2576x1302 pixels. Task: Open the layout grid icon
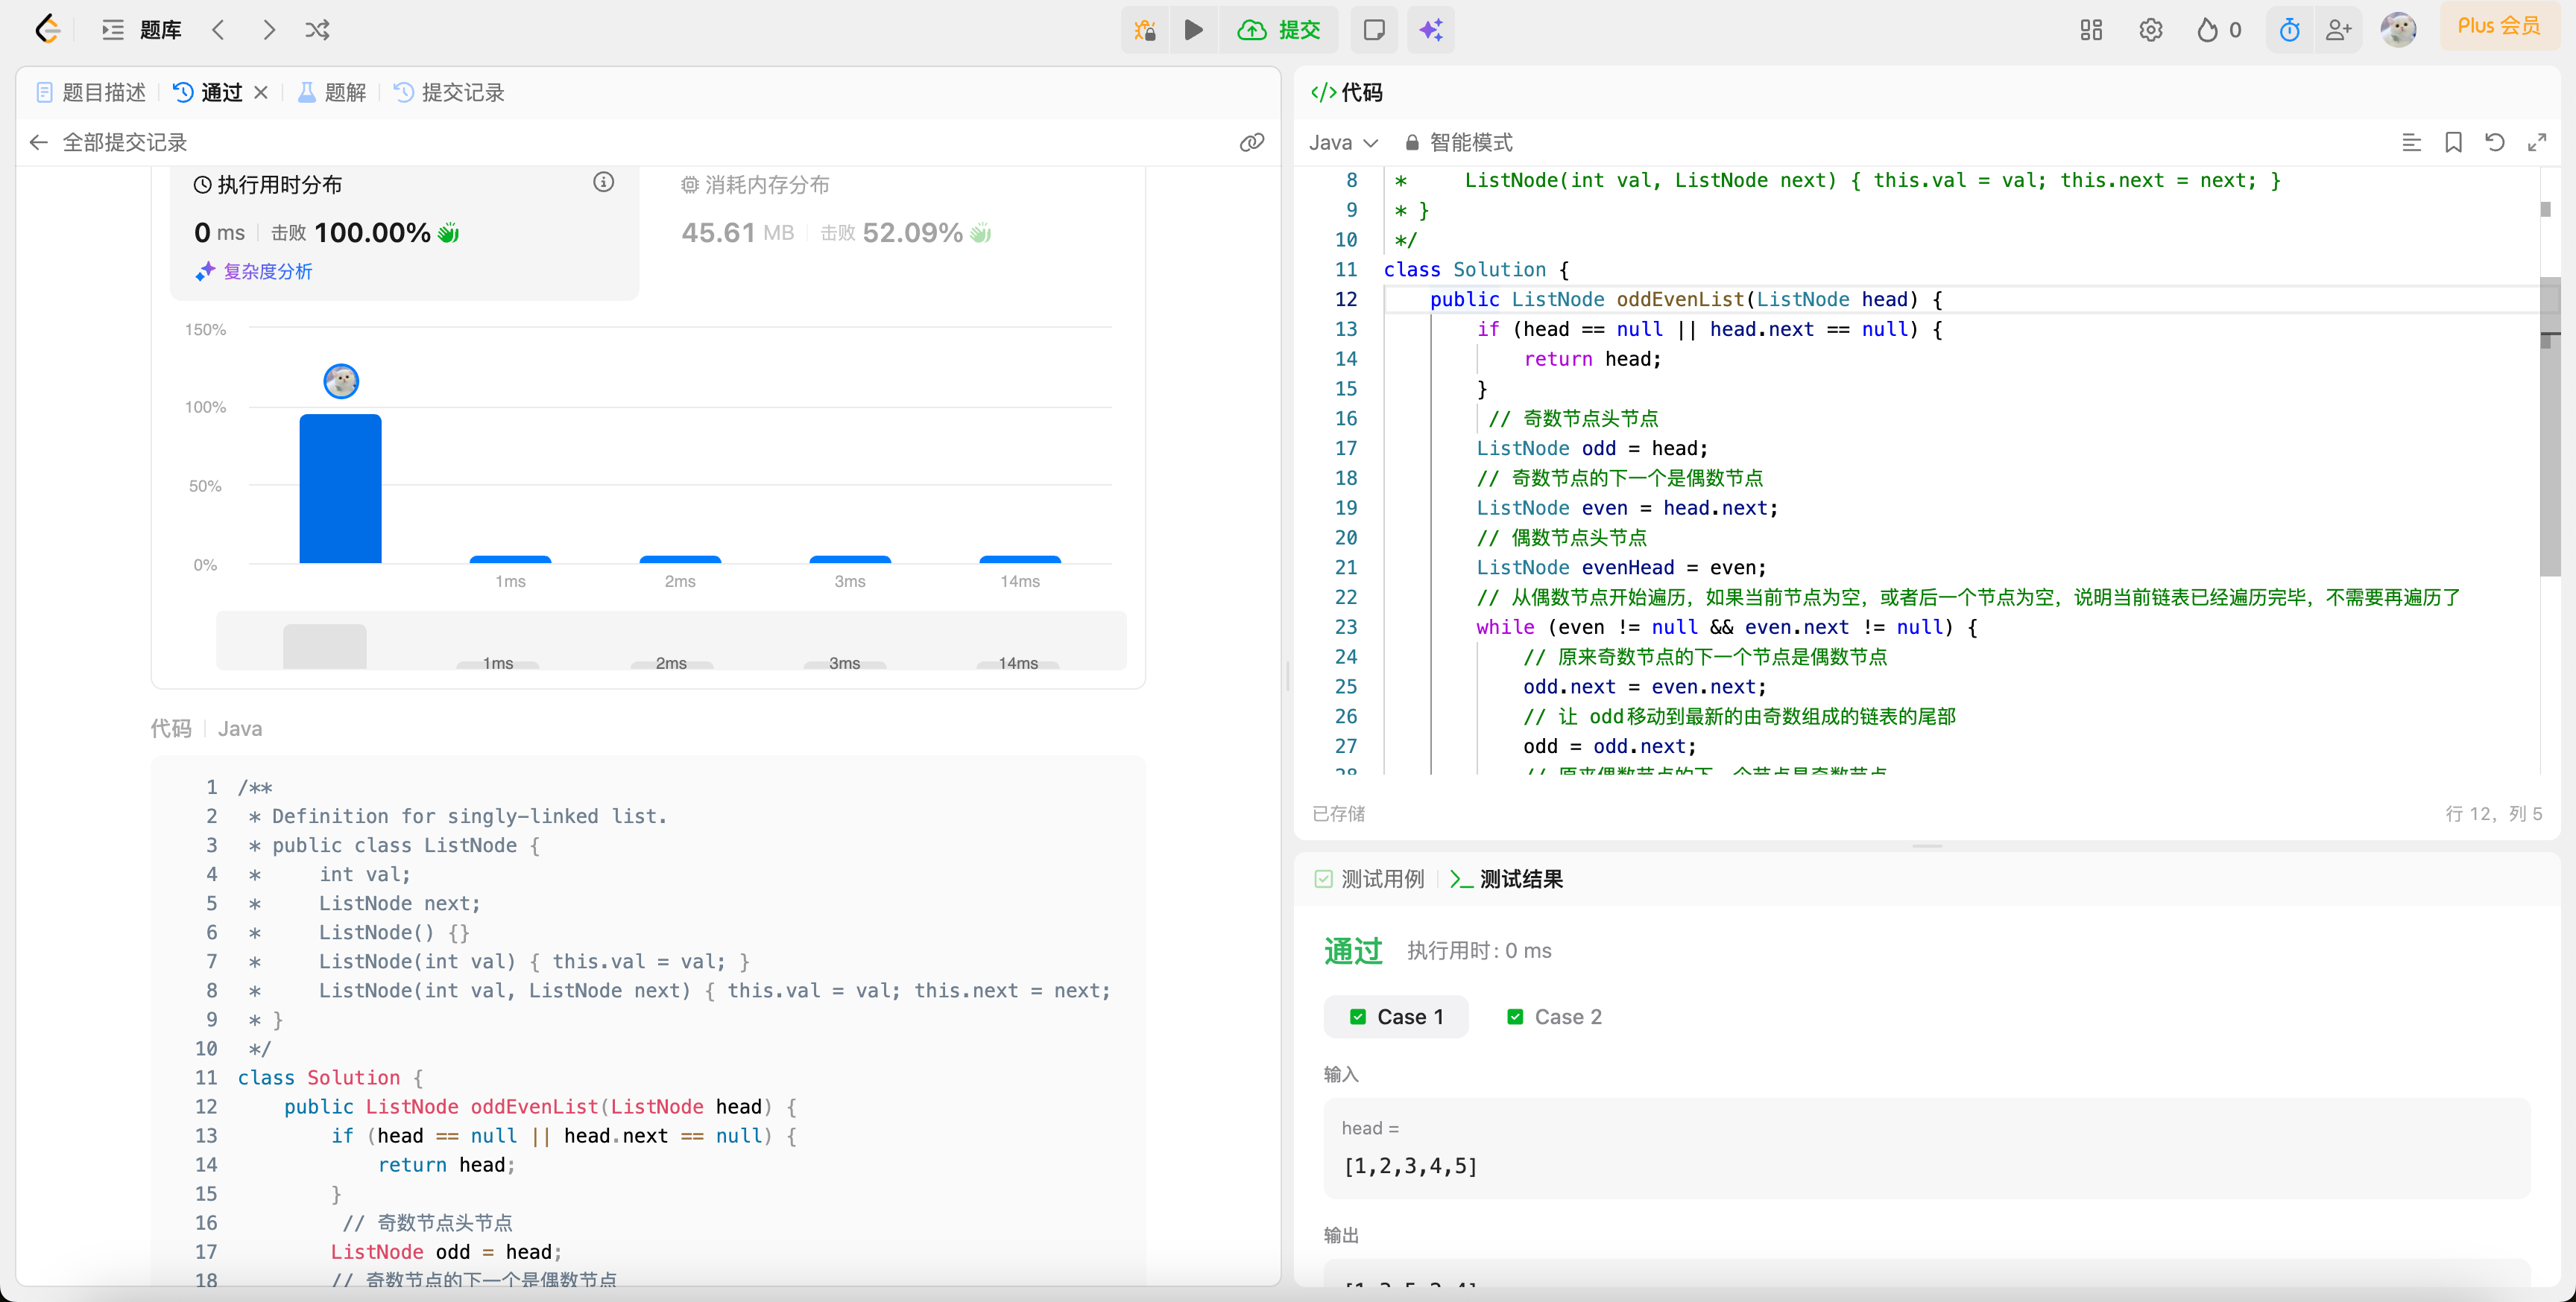click(x=2091, y=30)
